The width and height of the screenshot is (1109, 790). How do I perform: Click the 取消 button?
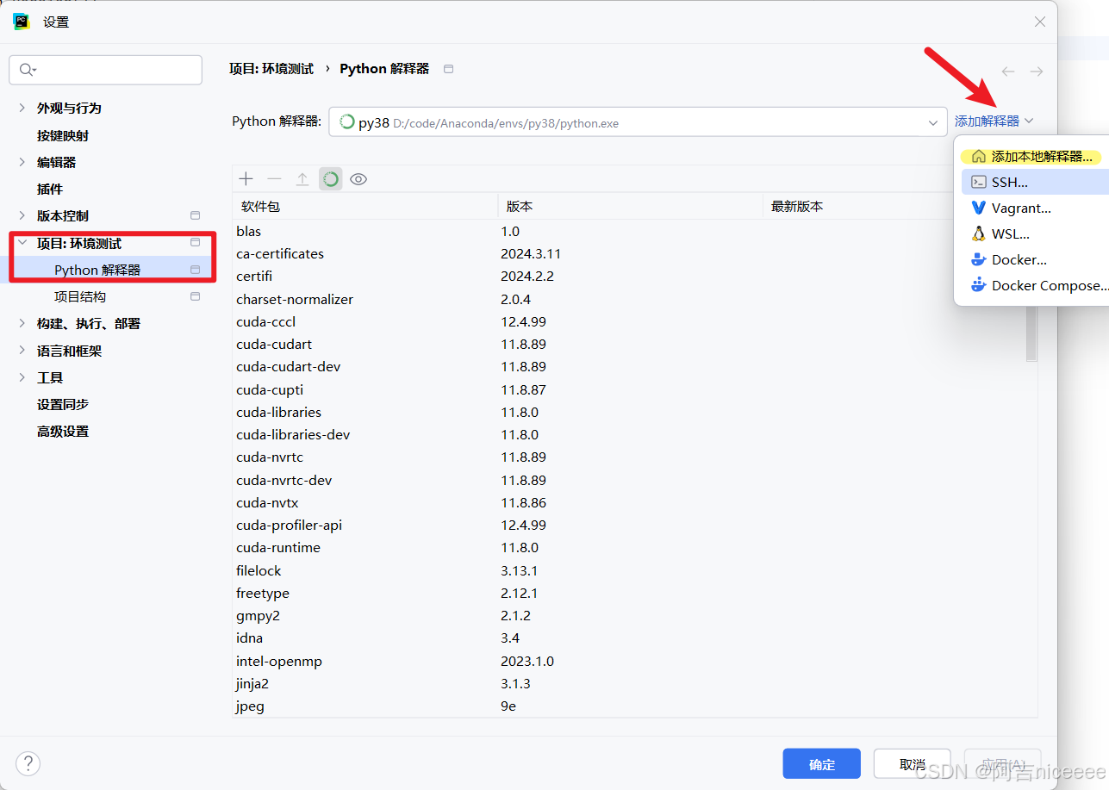913,764
